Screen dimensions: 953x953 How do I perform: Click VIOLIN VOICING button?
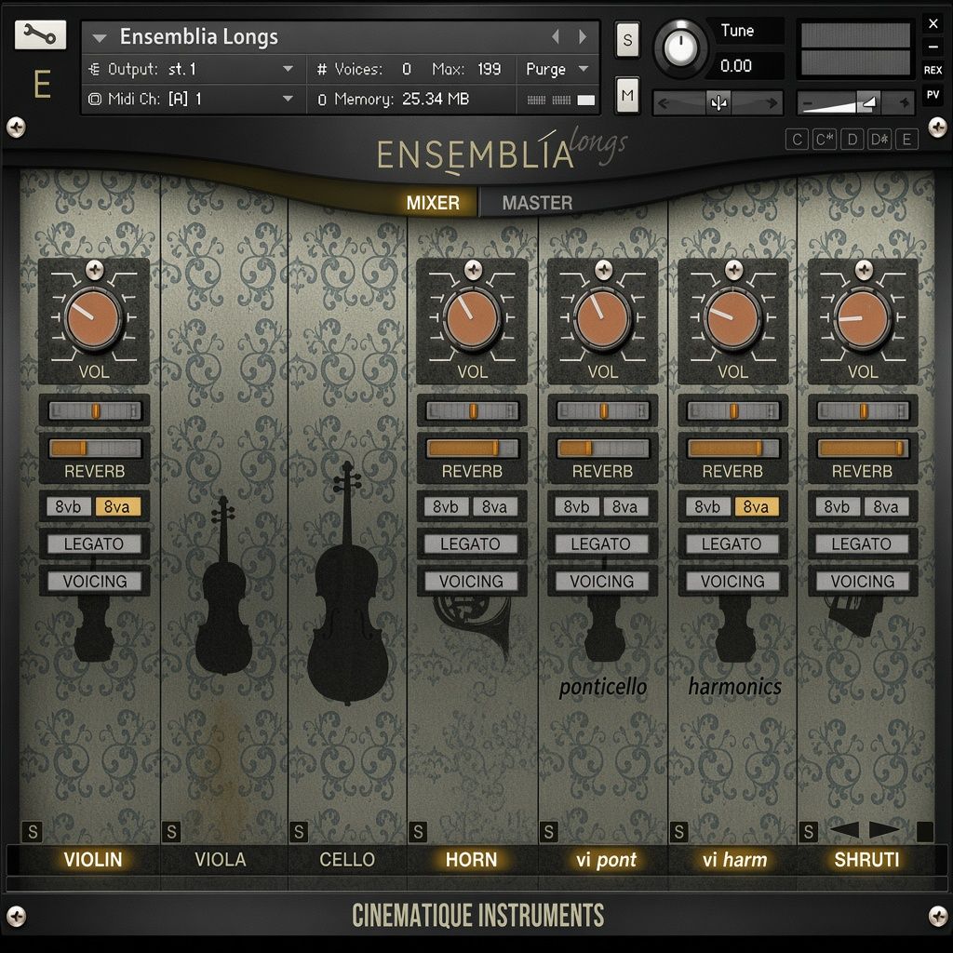click(x=95, y=581)
